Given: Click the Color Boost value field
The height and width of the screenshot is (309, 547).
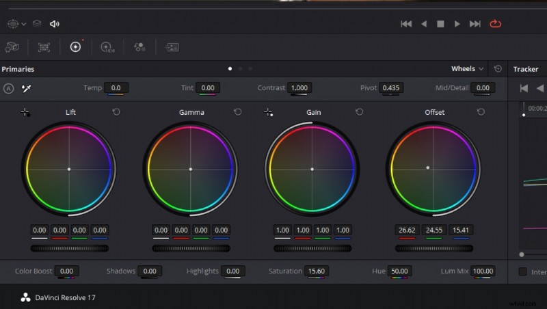Looking at the screenshot, I should pyautogui.click(x=66, y=271).
